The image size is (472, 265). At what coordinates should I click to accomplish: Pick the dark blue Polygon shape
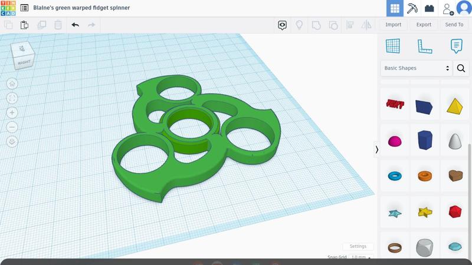point(425,140)
